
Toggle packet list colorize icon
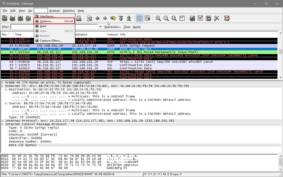point(139,18)
